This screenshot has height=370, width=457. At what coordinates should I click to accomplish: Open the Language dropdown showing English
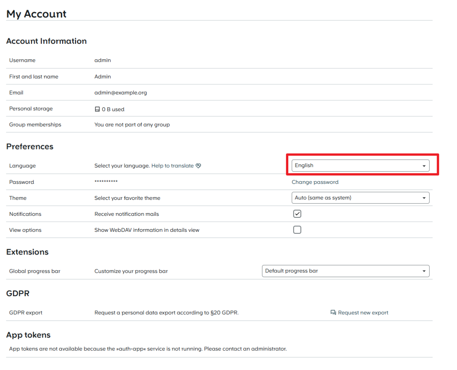[x=360, y=165]
